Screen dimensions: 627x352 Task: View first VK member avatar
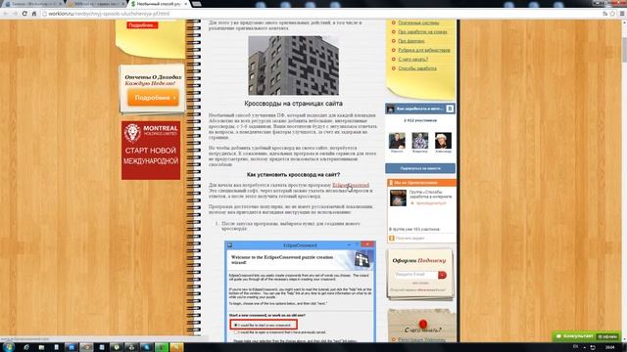point(397,141)
